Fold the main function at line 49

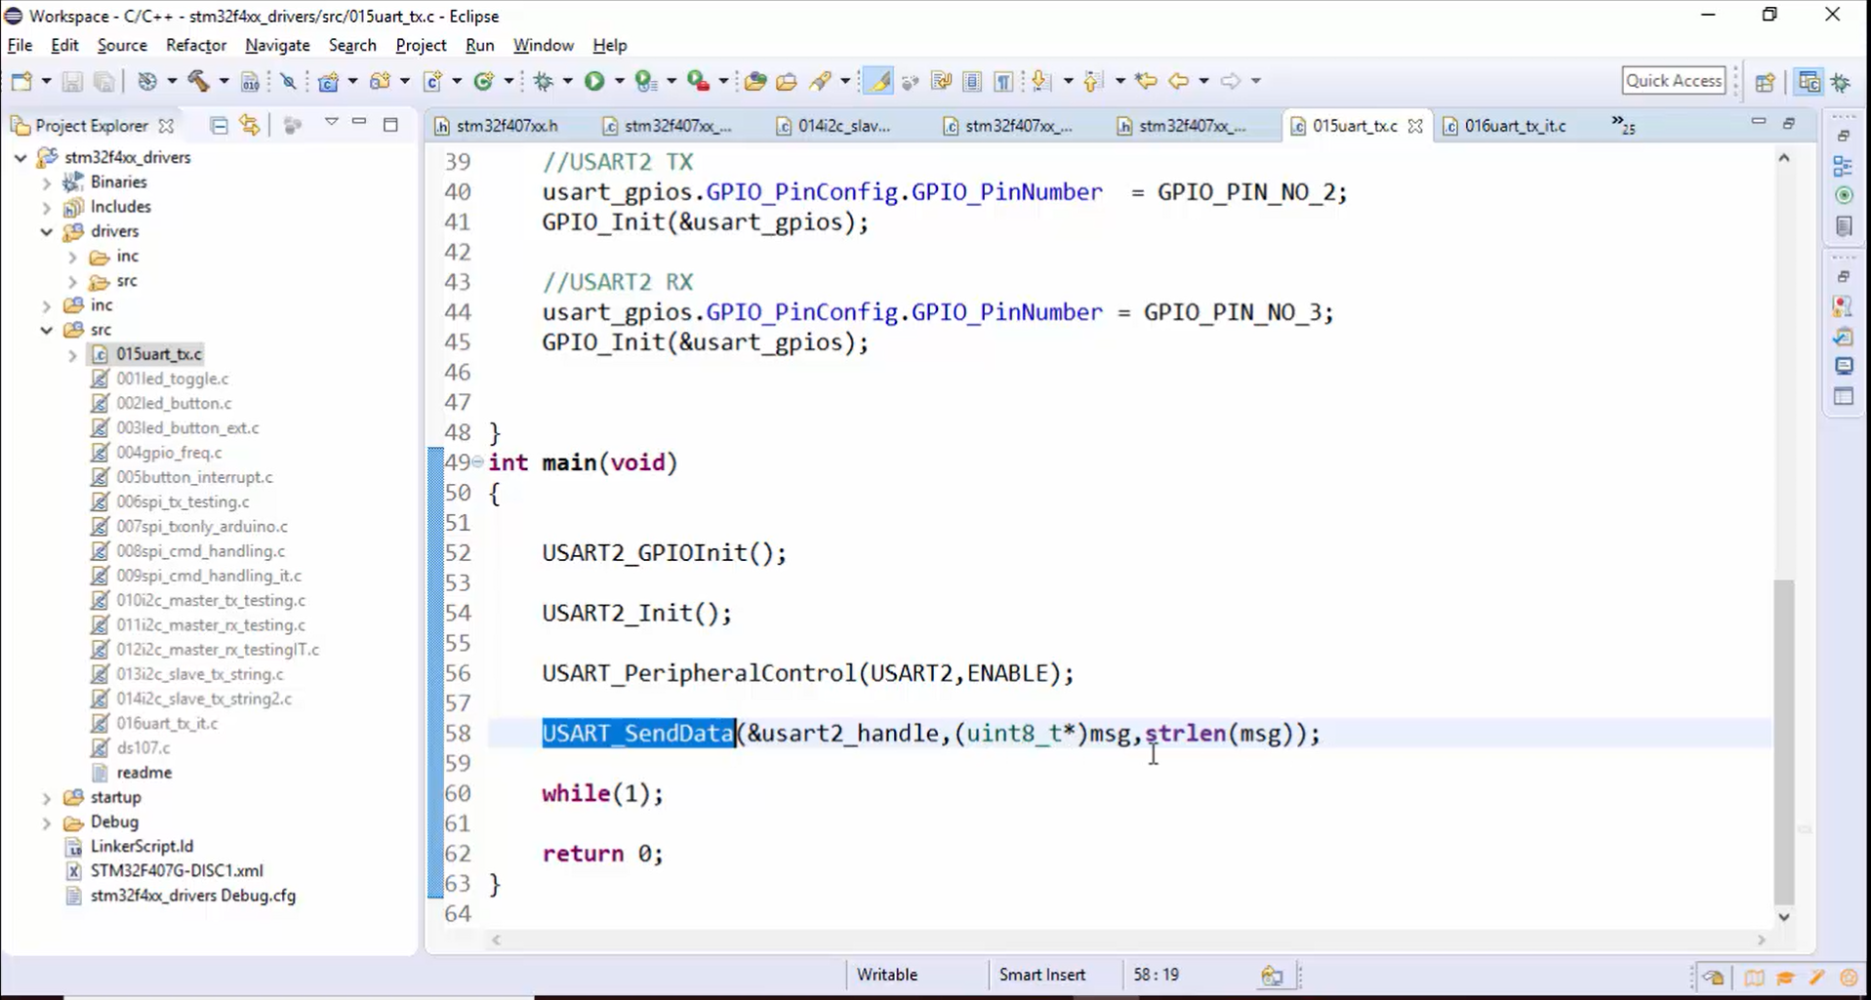(477, 462)
